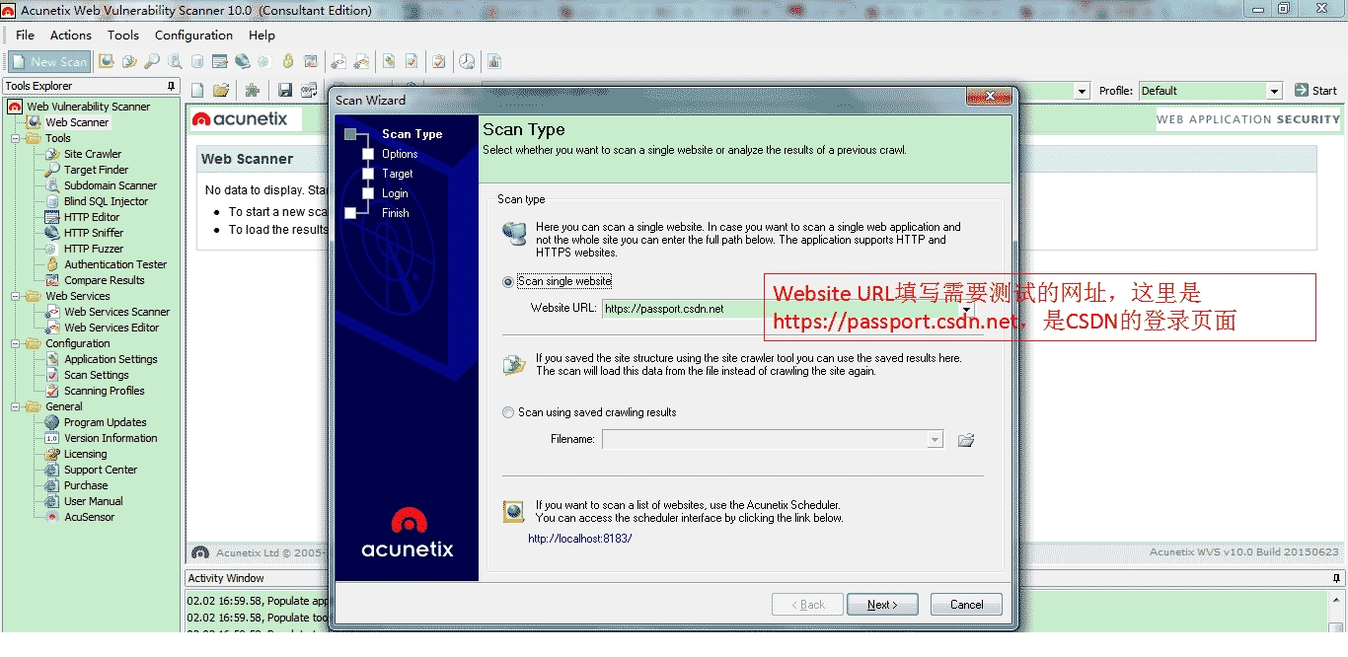Launch Blind SQL Injector from the toolbar
Viewport: 1348px width, 657px height.
point(197,61)
